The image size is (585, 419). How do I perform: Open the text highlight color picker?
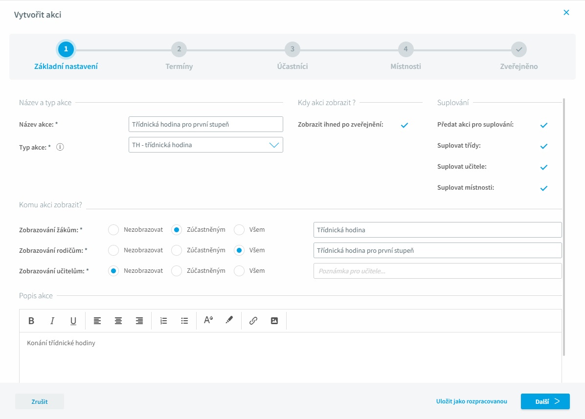229,321
